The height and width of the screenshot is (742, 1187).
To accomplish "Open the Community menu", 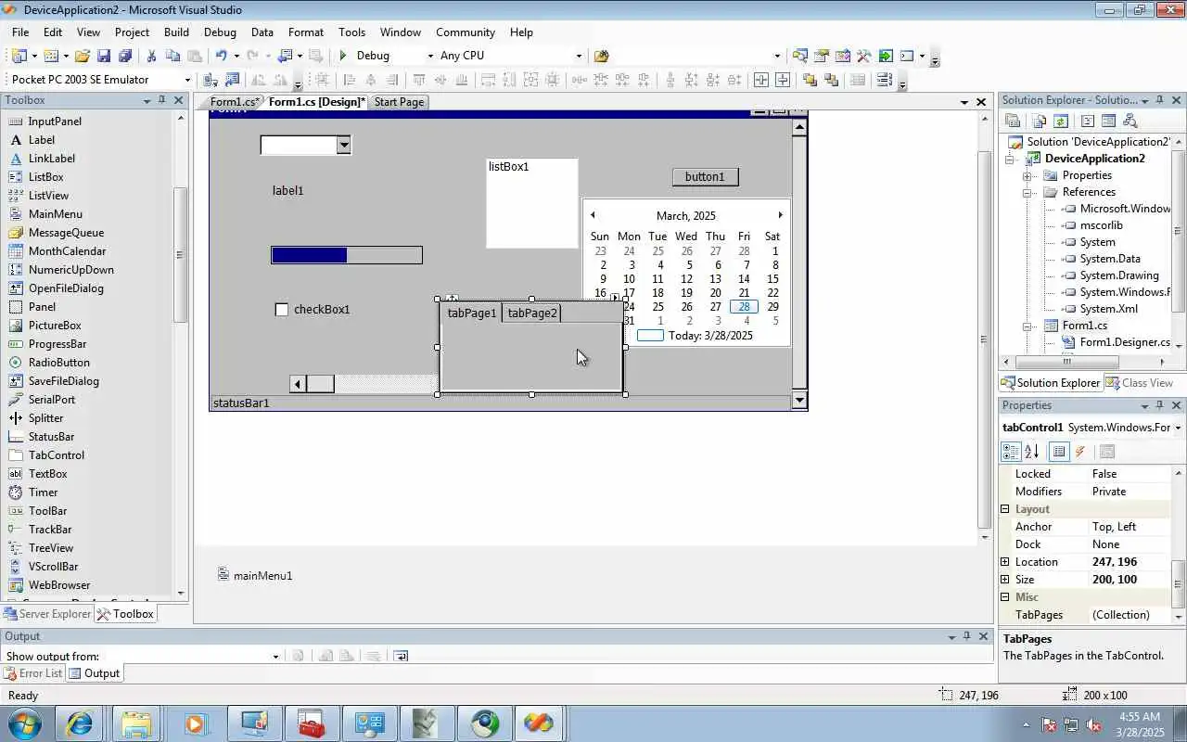I will point(466,32).
